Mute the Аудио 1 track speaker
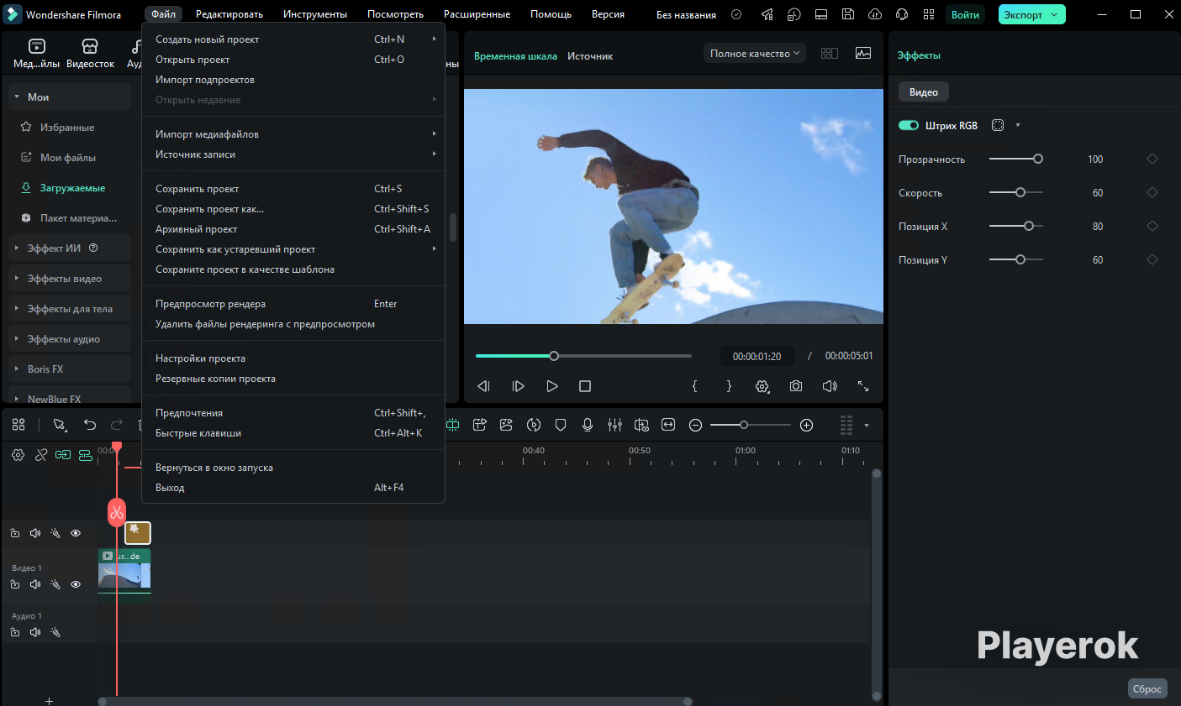Screen dimensions: 1181x706 tap(35, 632)
